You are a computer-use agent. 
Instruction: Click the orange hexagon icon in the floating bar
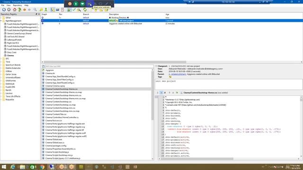point(70,4)
